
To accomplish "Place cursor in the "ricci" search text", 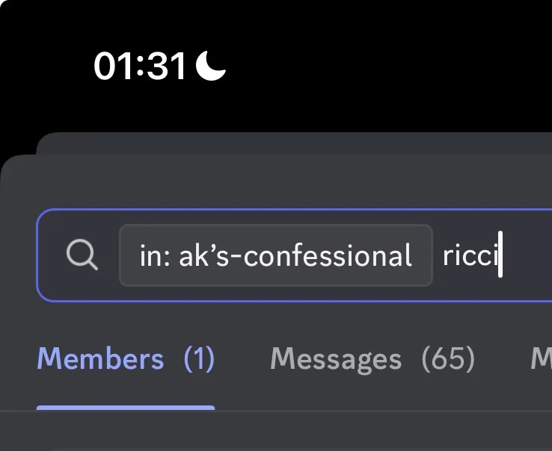I will (470, 255).
